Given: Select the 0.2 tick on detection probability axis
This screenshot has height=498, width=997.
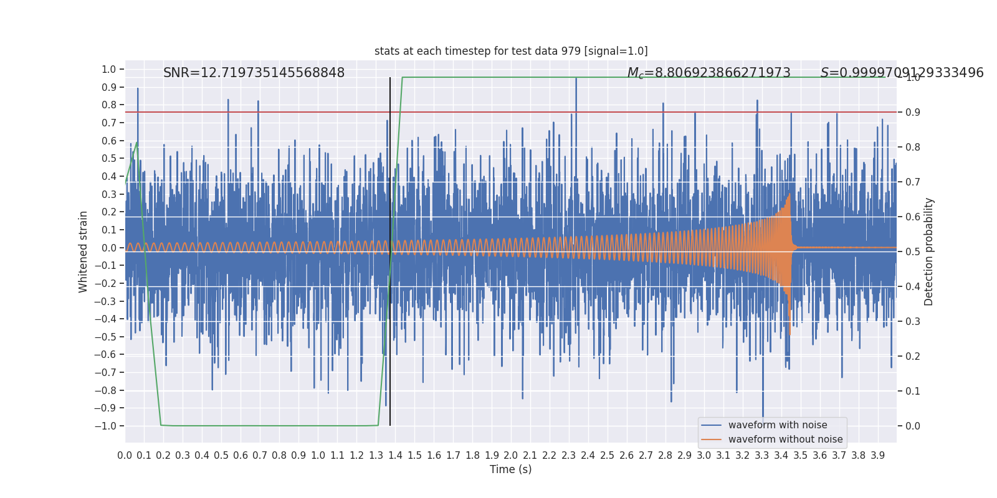Looking at the screenshot, I should [913, 356].
